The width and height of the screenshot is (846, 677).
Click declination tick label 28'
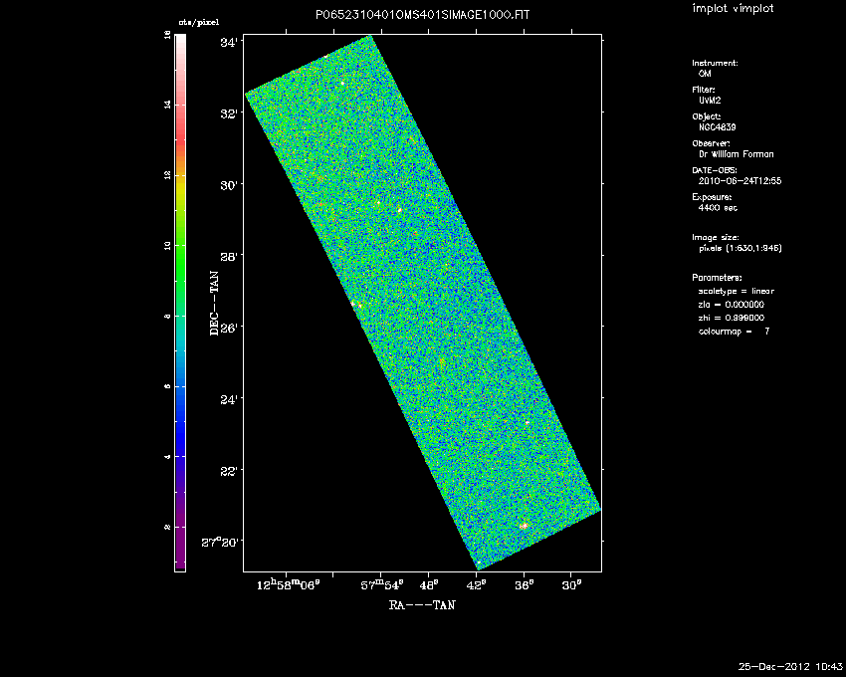tap(229, 255)
